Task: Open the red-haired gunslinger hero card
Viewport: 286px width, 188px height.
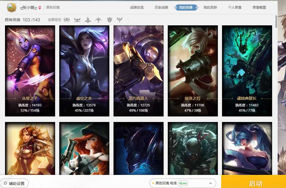Action: pyautogui.click(x=84, y=148)
